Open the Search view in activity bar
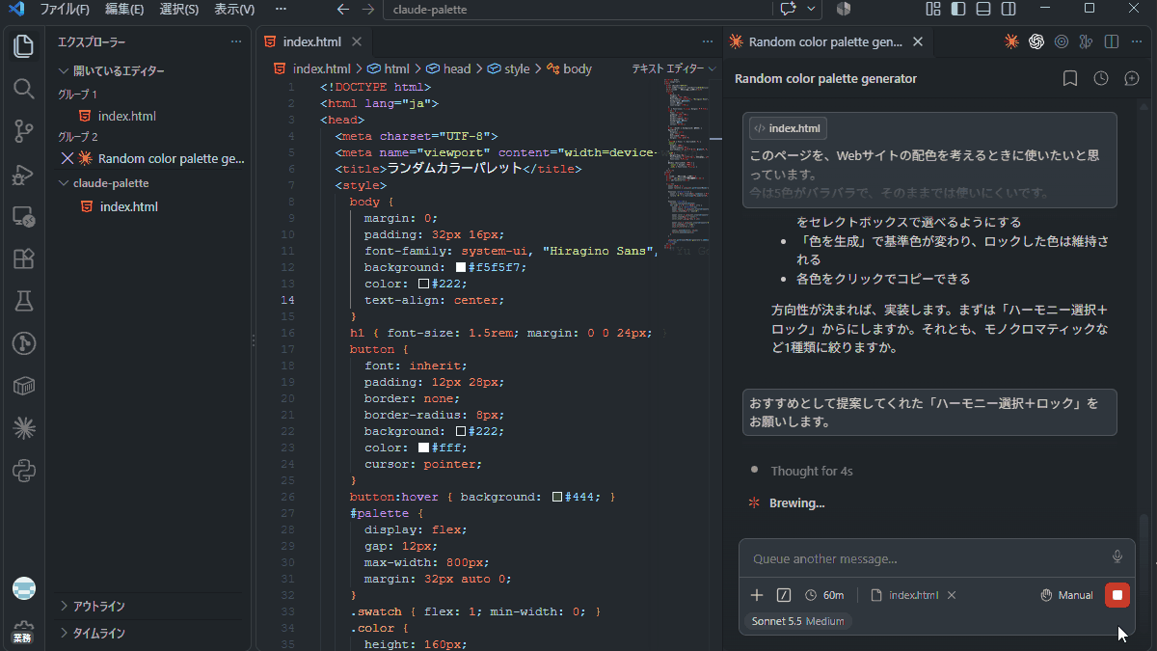The height and width of the screenshot is (651, 1157). (24, 89)
